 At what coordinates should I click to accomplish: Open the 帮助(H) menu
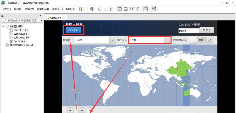tap(70, 9)
